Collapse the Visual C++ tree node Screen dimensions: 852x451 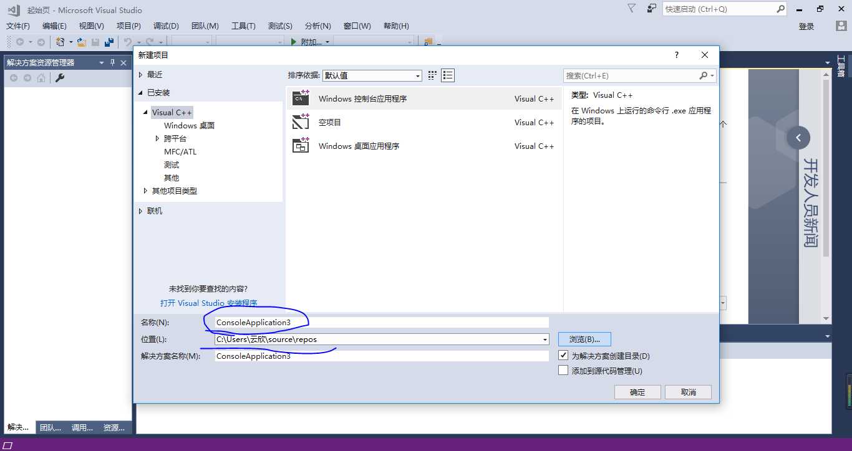pos(146,112)
